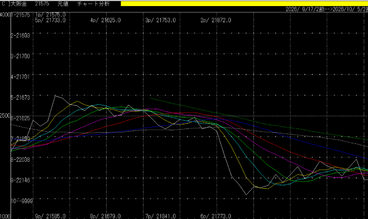Viewport: 368px width, 219px height.
Task: Select the level label 1-21575
Action: [x=20, y=15]
